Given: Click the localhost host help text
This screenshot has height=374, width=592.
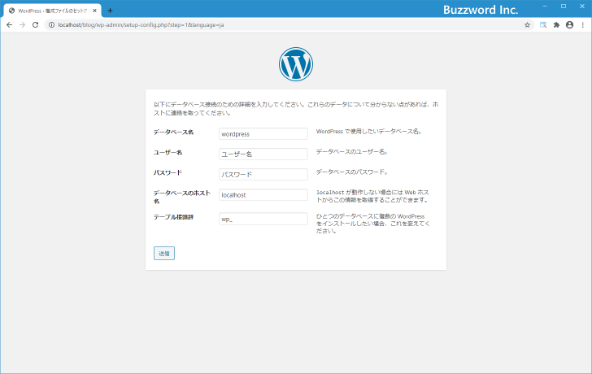Looking at the screenshot, I should [372, 196].
